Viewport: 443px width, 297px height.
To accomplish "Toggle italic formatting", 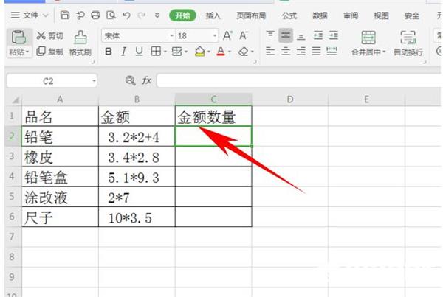I will point(123,52).
